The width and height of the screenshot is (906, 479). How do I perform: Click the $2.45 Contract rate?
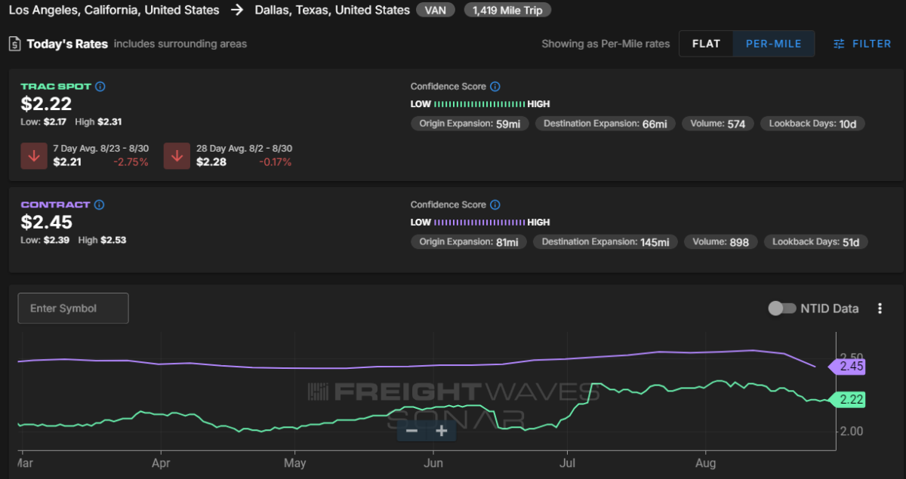47,223
